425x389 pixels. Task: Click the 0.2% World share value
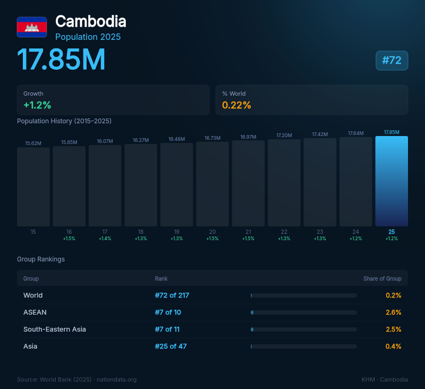(x=393, y=295)
